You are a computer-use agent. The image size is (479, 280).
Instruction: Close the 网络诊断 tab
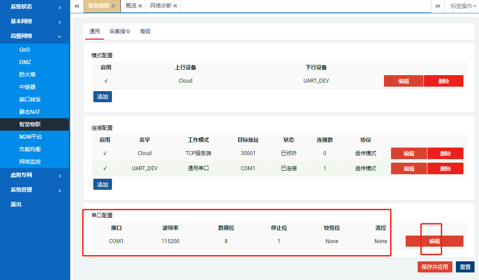176,6
